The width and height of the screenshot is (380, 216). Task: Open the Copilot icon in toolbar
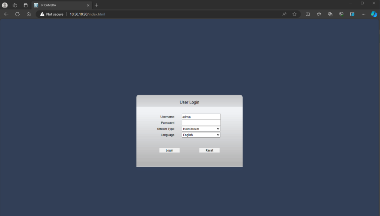374,14
